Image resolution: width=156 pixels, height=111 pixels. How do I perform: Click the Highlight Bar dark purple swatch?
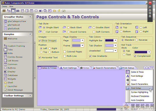109,40
